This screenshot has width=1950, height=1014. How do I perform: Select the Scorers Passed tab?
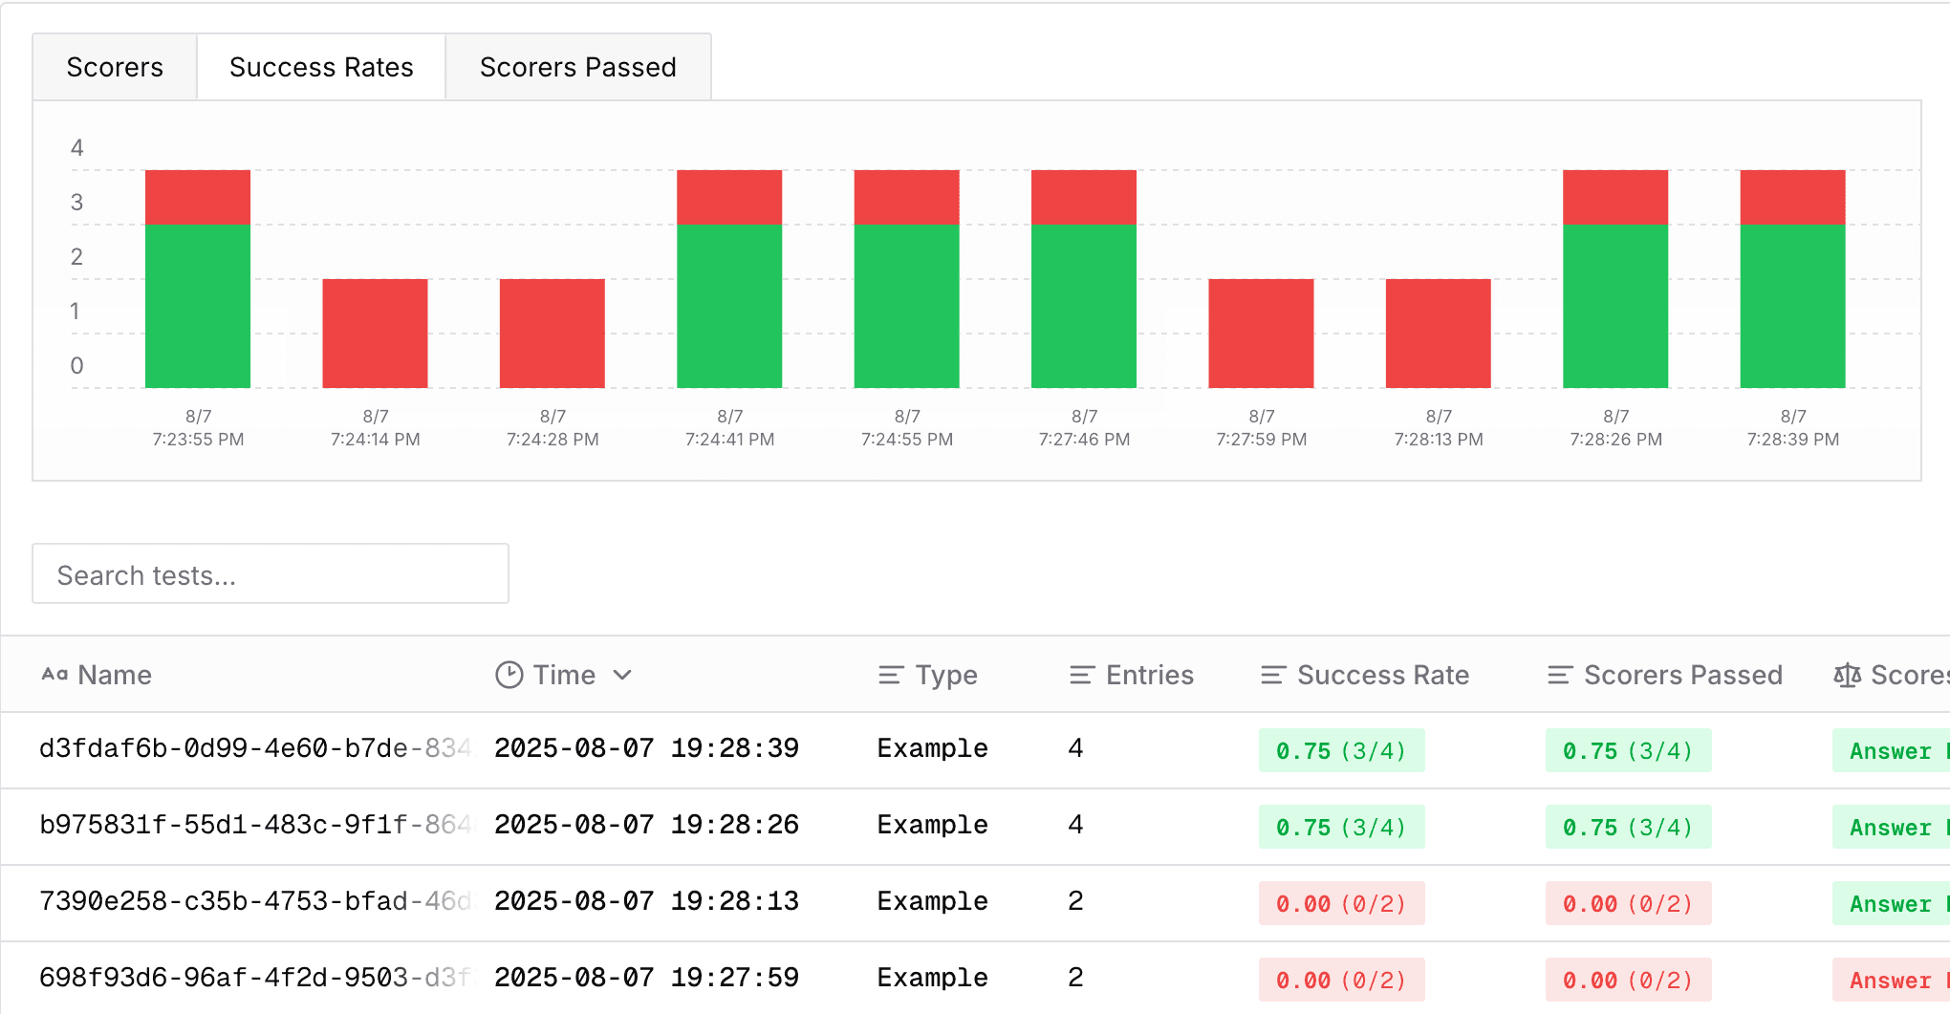pos(577,67)
